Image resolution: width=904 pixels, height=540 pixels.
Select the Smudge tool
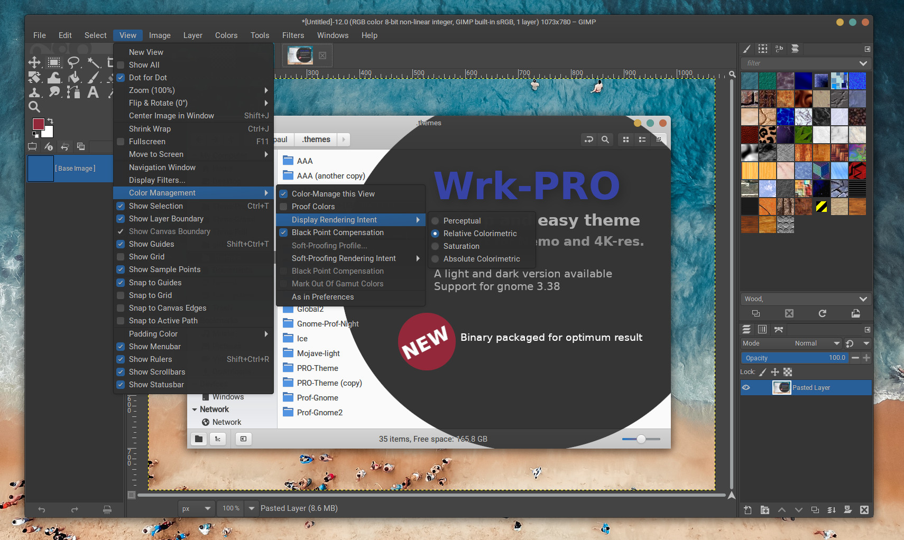tap(54, 92)
